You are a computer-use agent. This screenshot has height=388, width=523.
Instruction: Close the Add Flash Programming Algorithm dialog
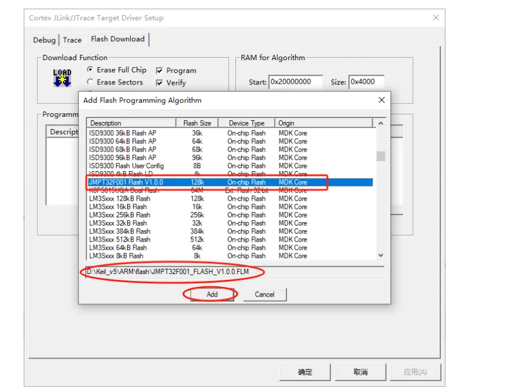(x=382, y=100)
